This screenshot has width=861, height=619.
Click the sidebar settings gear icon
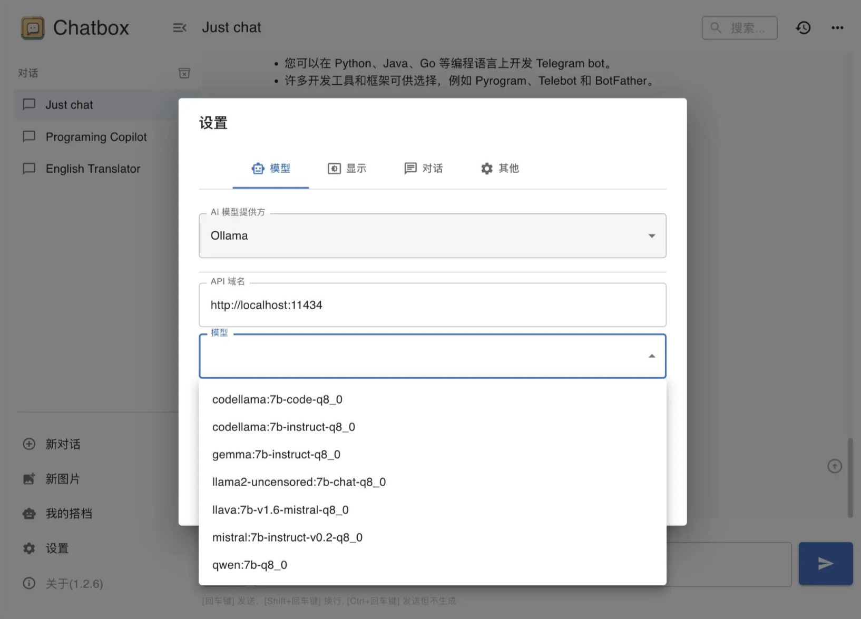coord(29,548)
